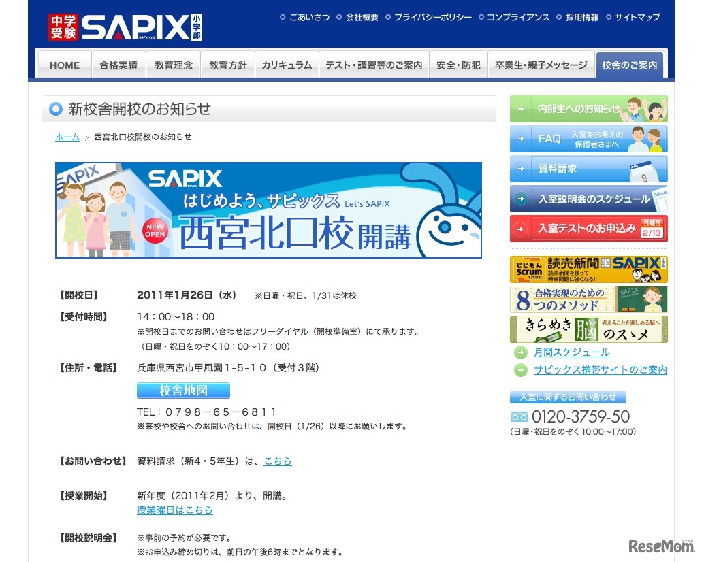Open 内部生へのお知らせ sidebar button

589,109
